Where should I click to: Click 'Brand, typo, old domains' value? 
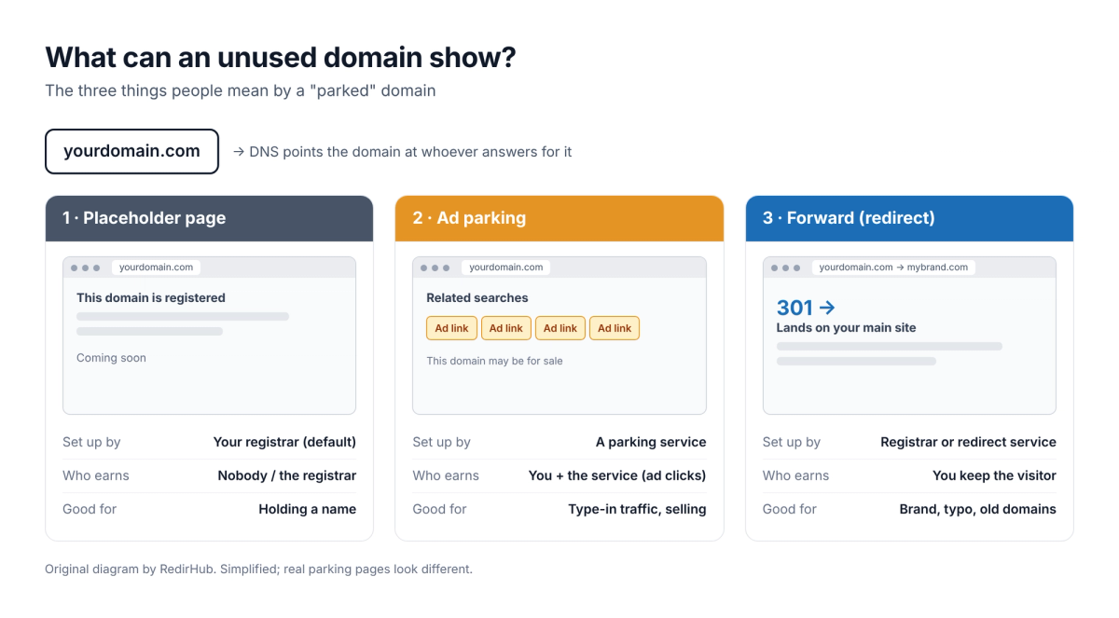(x=978, y=509)
